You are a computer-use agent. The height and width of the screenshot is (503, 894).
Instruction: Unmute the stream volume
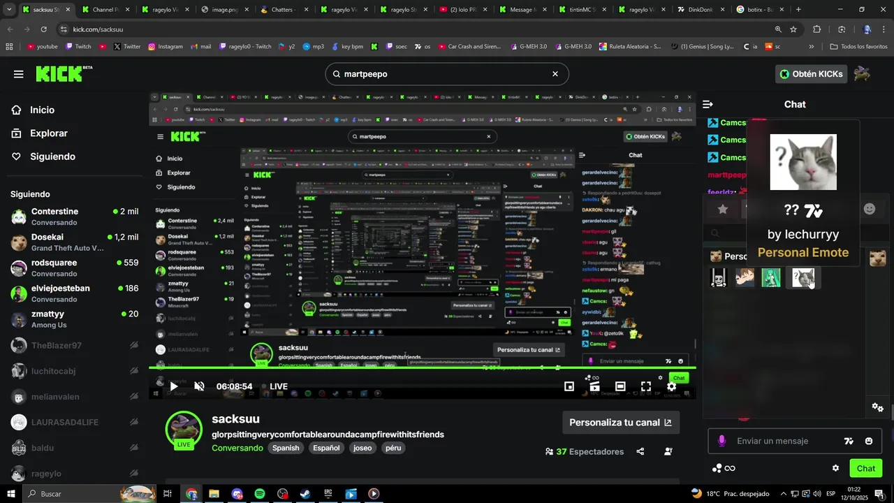tap(199, 386)
